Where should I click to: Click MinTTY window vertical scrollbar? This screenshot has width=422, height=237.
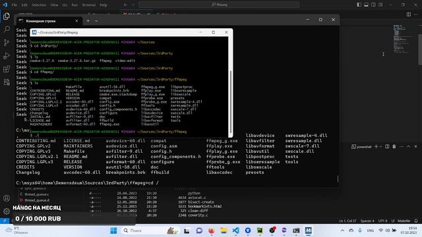tap(231, 86)
